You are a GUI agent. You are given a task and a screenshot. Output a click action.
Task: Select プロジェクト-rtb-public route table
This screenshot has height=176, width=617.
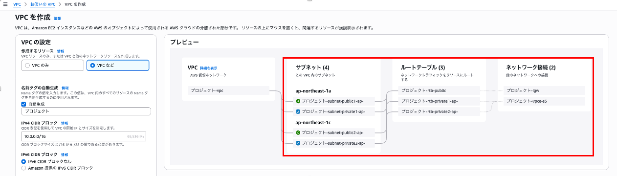point(439,90)
